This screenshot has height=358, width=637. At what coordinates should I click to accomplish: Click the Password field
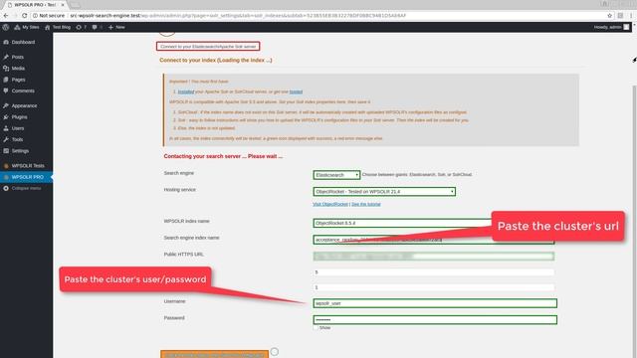pyautogui.click(x=435, y=320)
